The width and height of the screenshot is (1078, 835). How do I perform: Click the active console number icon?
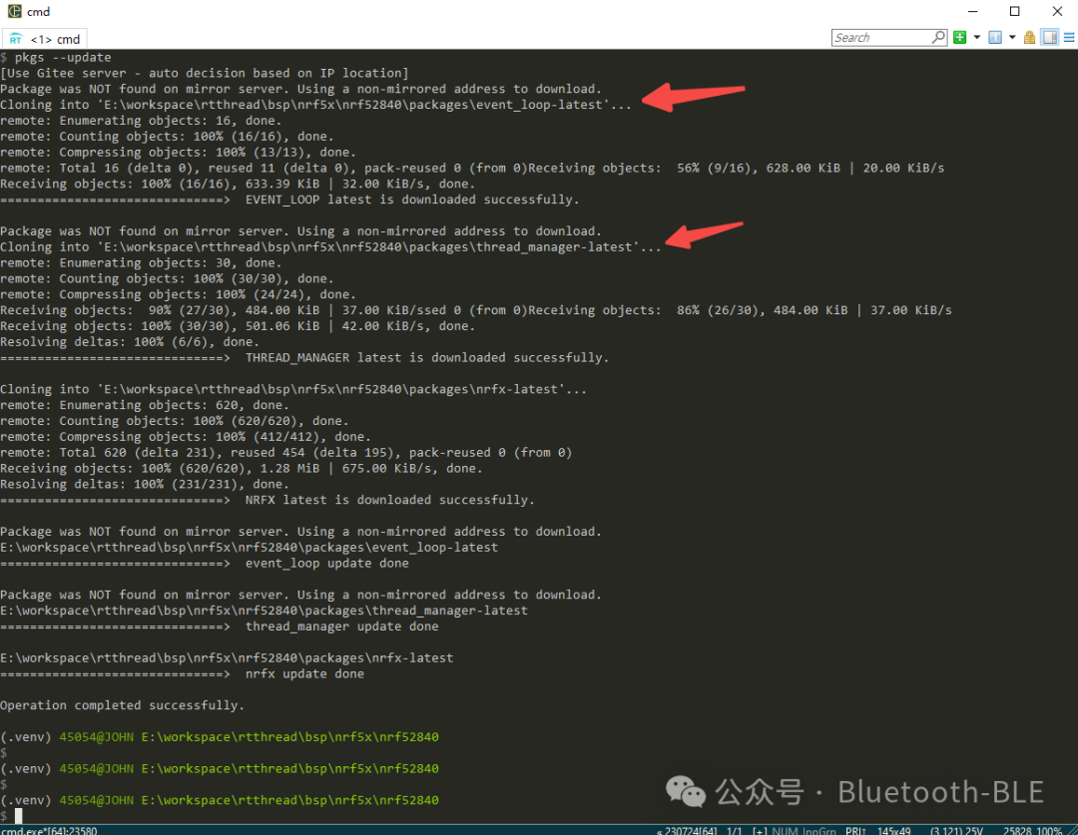click(994, 37)
